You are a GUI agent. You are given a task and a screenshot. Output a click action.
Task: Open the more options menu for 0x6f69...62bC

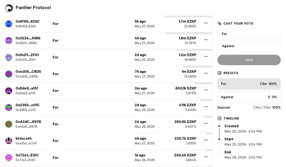[206, 23]
